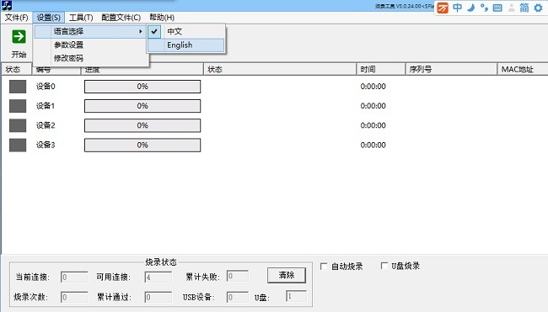Enable the 自动烧录 checkbox
The image size is (548, 312).
coord(324,267)
